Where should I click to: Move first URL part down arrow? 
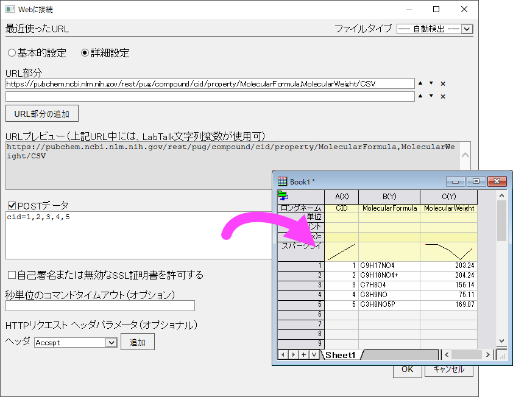431,83
